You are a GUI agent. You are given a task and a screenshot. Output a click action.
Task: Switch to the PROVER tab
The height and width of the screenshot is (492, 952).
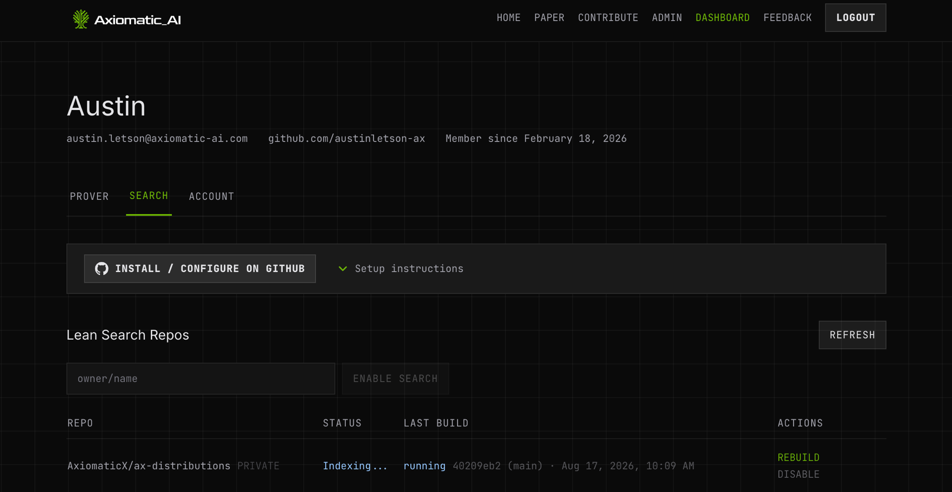click(x=89, y=197)
